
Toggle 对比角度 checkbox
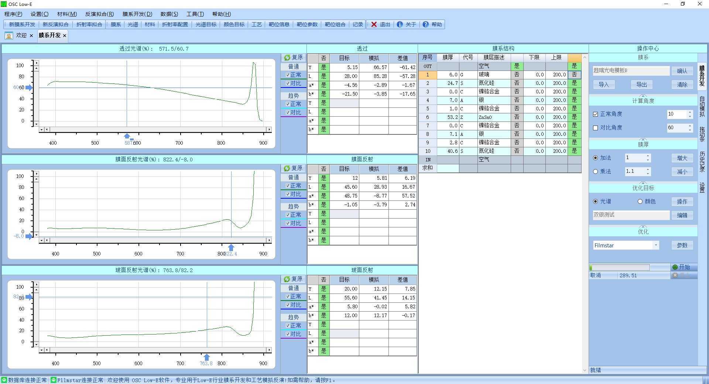pos(595,128)
